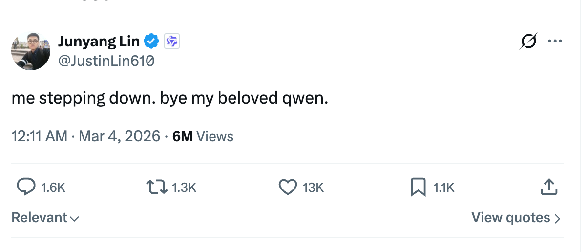Click the reply speech bubble icon
The width and height of the screenshot is (588, 252).
pos(26,187)
